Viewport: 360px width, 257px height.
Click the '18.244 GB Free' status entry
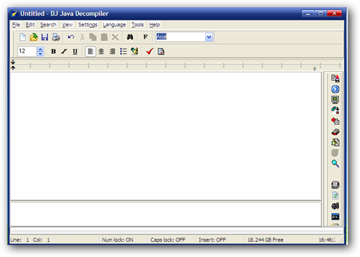265,240
